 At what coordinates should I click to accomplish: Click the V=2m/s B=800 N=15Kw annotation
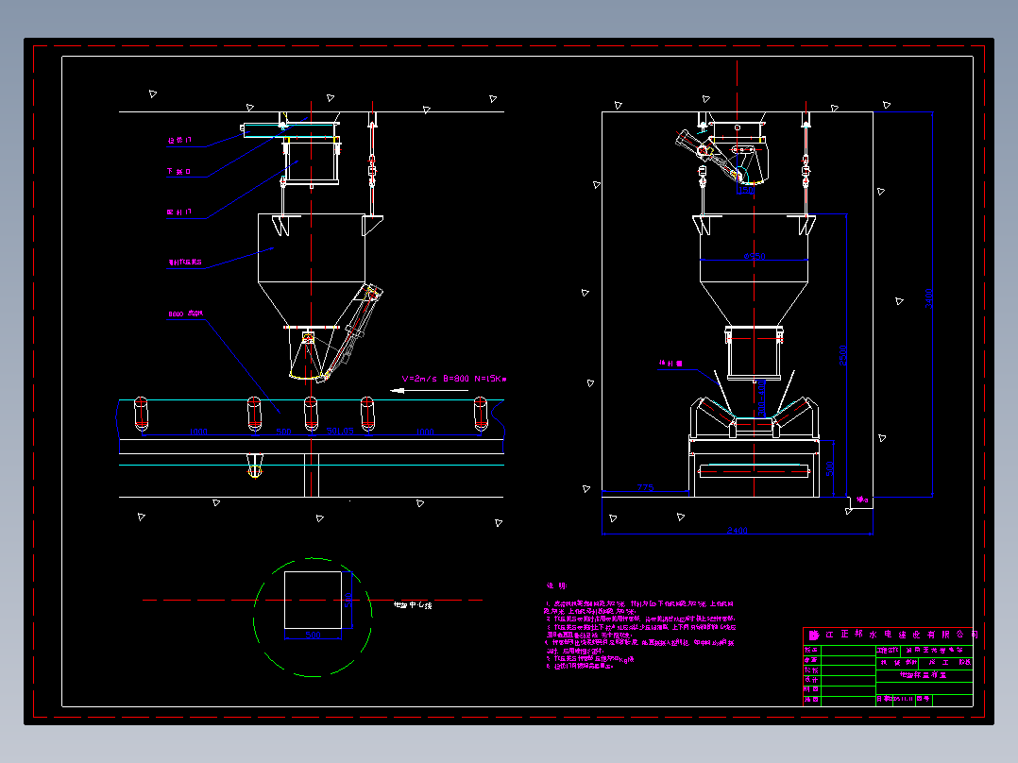click(454, 379)
